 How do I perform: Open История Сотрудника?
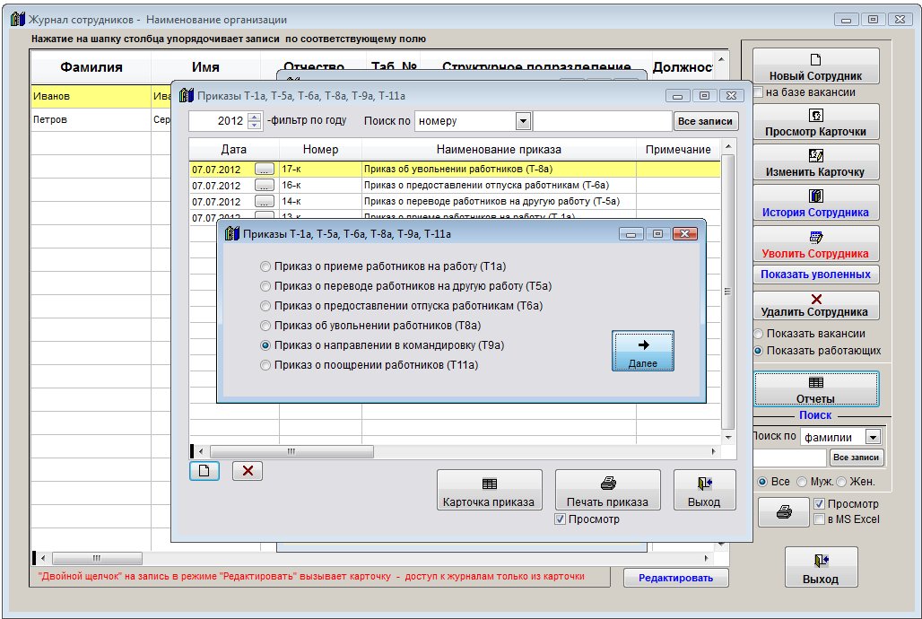tap(815, 203)
